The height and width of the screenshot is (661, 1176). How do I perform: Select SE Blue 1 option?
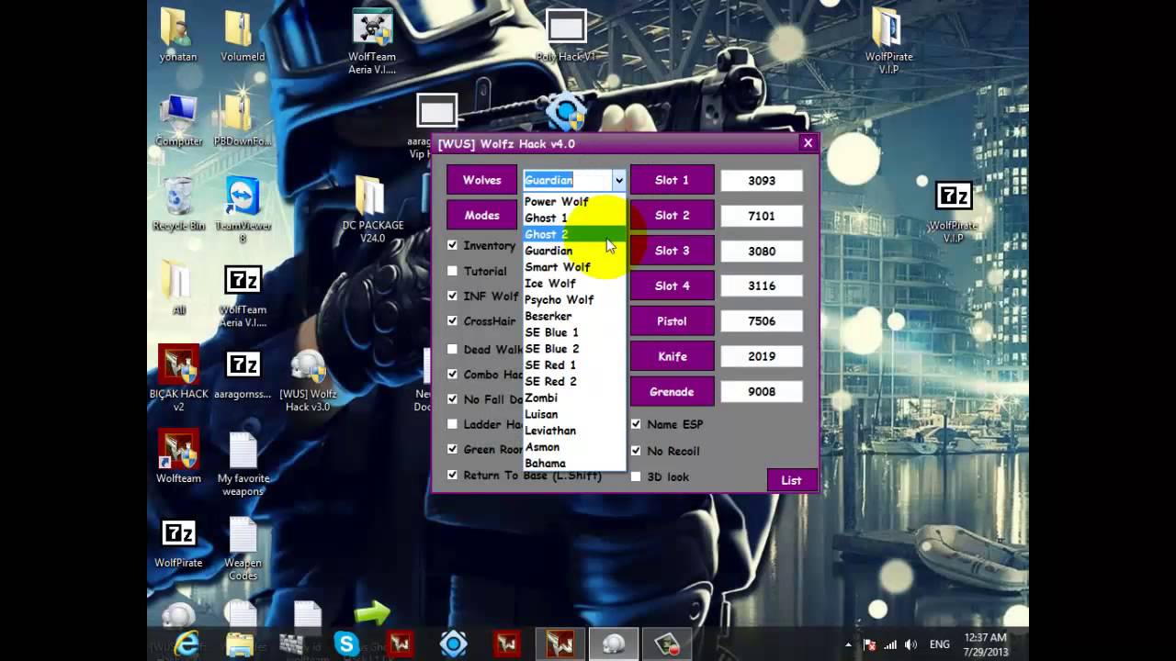click(574, 332)
